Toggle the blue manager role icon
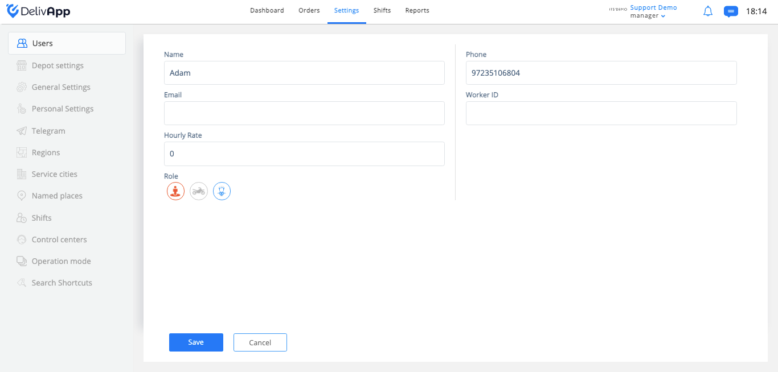The width and height of the screenshot is (778, 372). (x=222, y=191)
